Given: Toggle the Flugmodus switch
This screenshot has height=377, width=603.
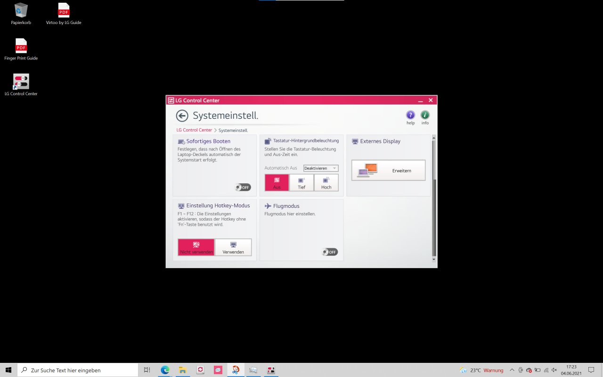Looking at the screenshot, I should click(330, 252).
